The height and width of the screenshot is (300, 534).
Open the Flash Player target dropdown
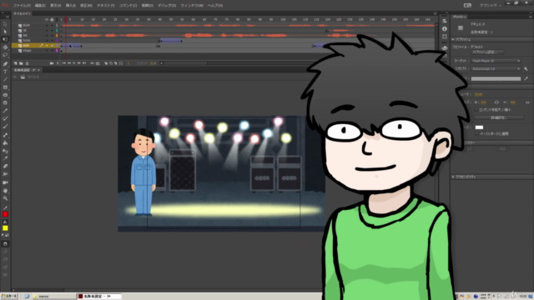[x=496, y=61]
